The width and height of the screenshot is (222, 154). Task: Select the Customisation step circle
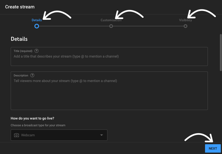[x=111, y=26]
